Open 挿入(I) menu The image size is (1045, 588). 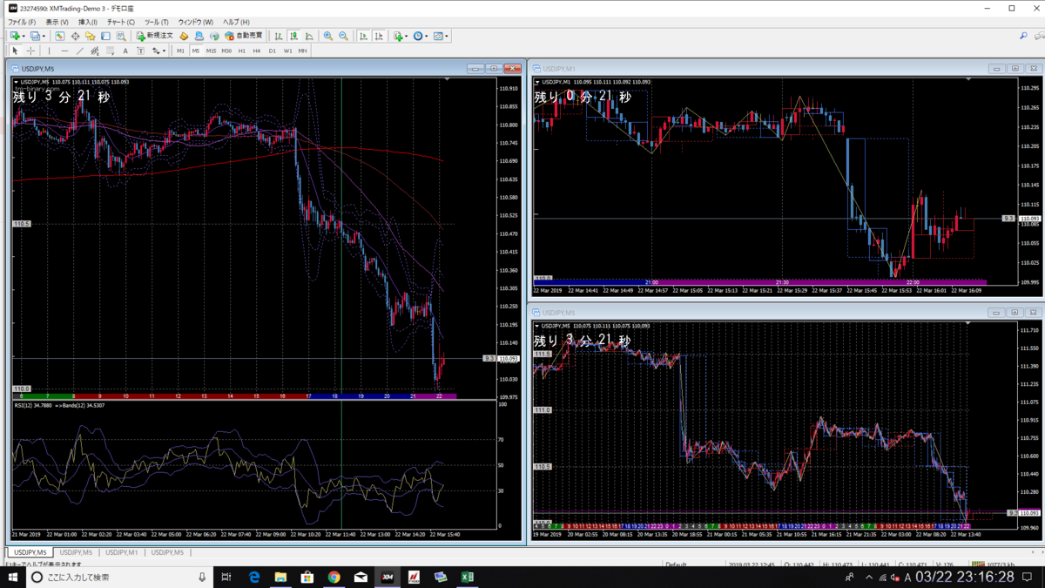click(88, 22)
